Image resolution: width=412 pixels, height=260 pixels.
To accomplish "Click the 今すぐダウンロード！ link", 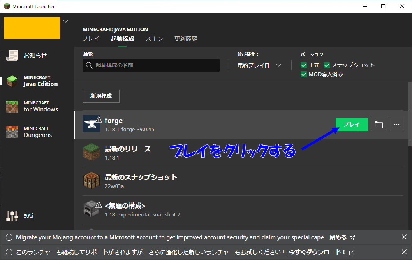I will [317, 252].
